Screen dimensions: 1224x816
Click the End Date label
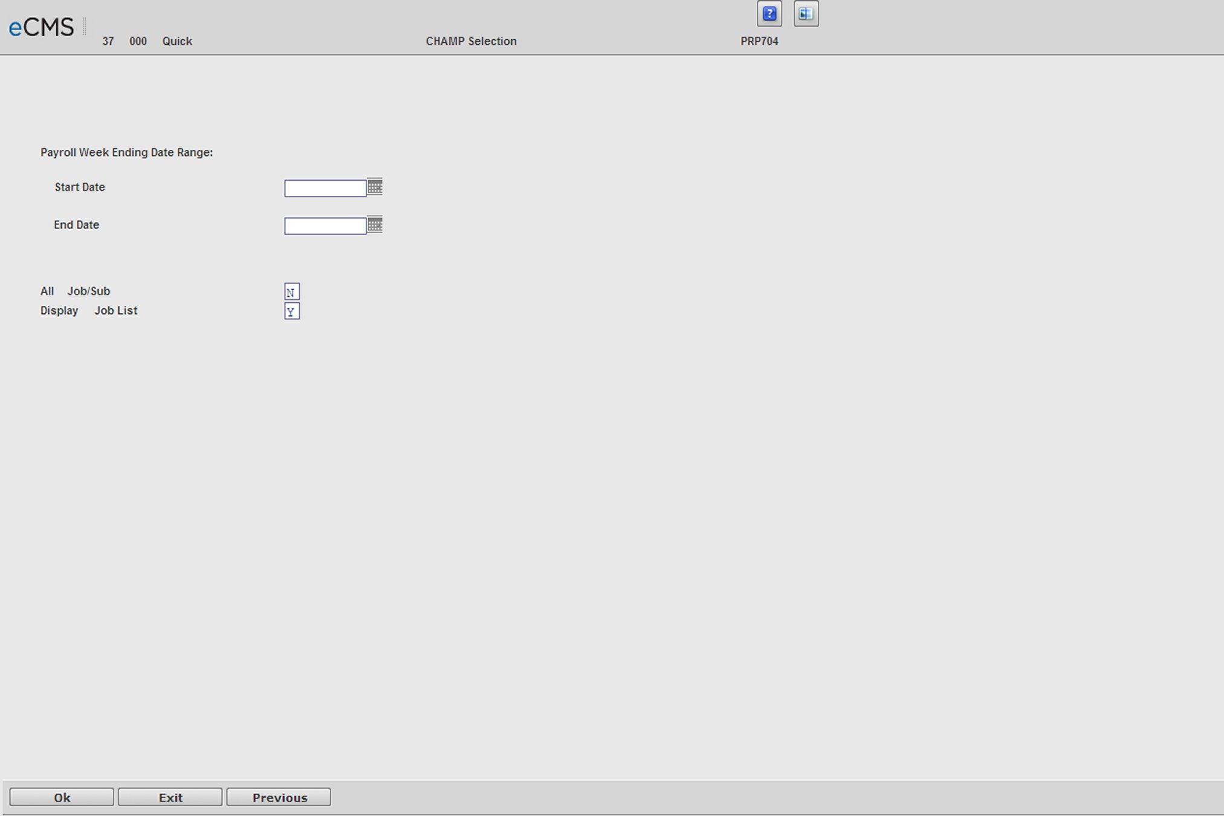(76, 225)
